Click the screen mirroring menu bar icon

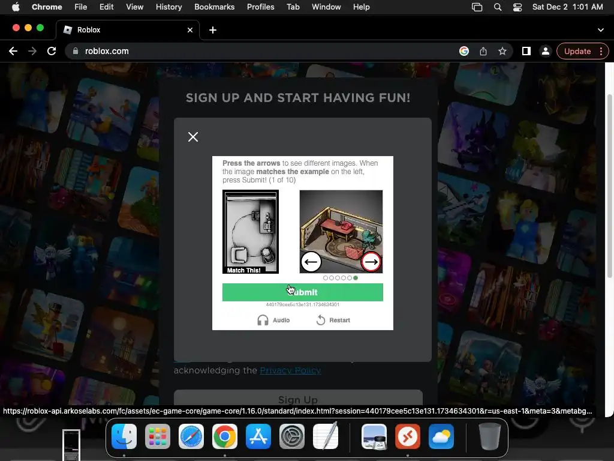click(477, 7)
